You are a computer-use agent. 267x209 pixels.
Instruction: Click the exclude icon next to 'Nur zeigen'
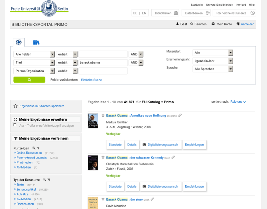[38, 148]
